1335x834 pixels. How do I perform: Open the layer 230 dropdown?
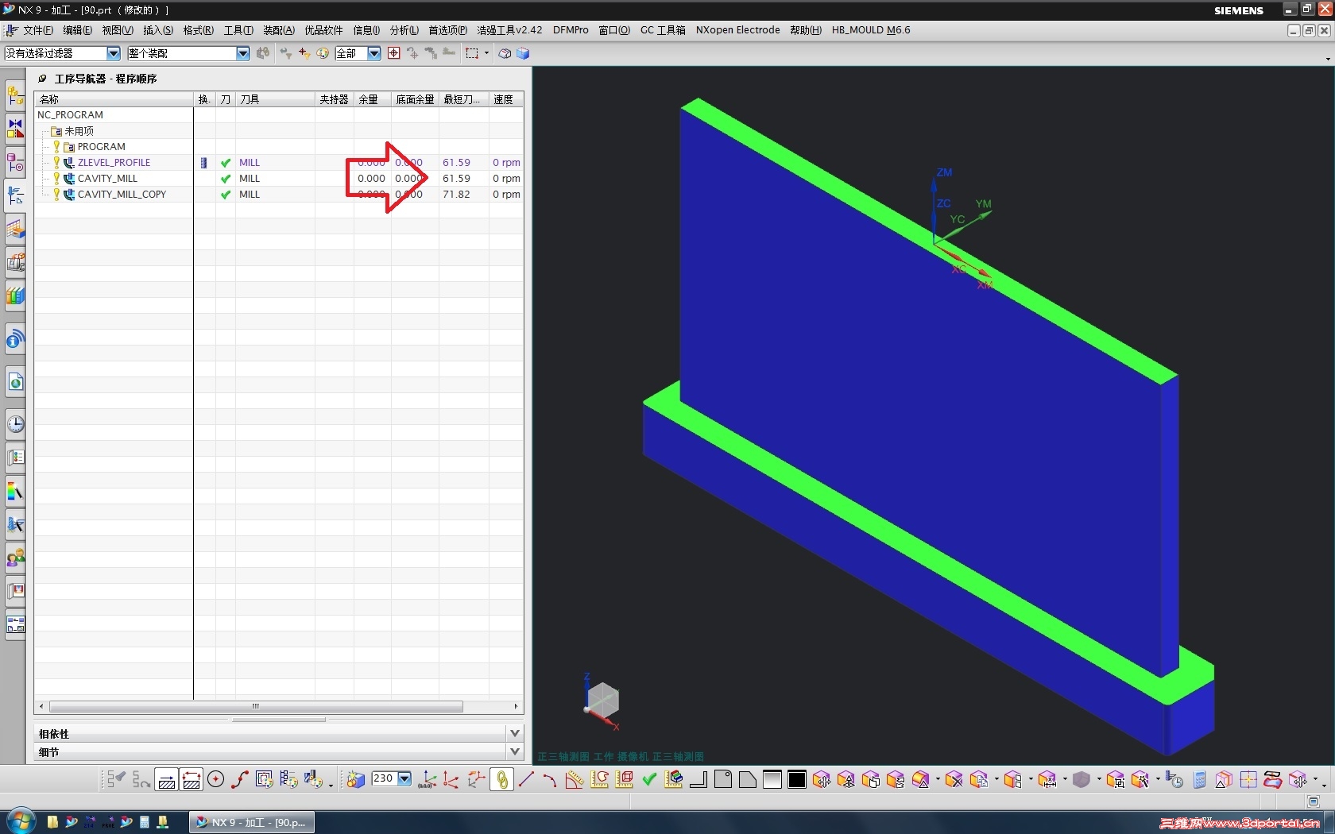(x=404, y=778)
